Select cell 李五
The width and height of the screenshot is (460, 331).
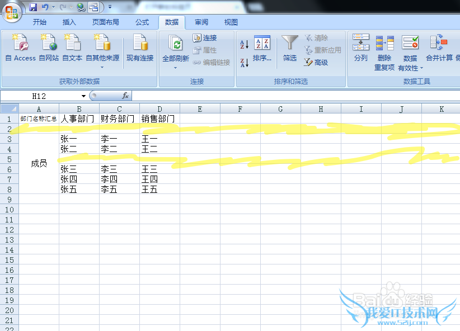pyautogui.click(x=119, y=189)
